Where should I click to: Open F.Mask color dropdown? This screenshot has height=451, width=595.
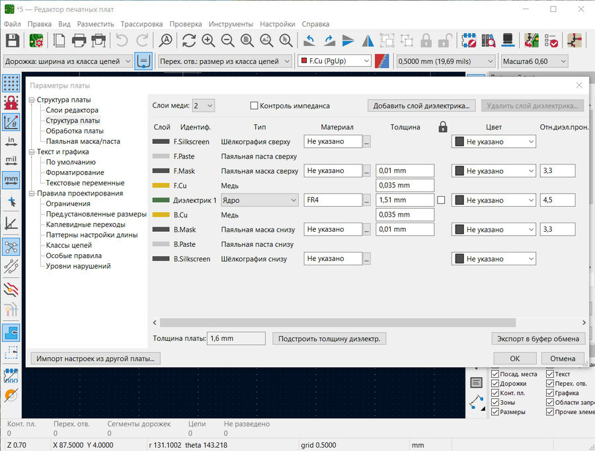point(494,171)
